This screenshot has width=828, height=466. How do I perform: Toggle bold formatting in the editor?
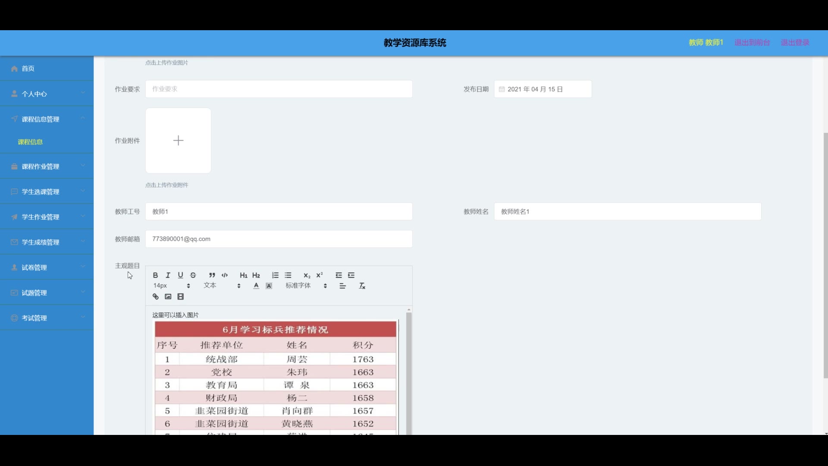[x=155, y=275]
